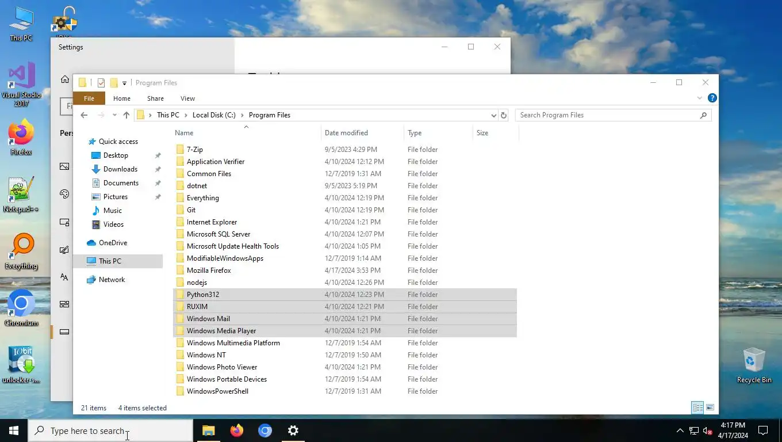Click 'Local Disk (C:)' in the breadcrumb
The height and width of the screenshot is (442, 782).
214,115
